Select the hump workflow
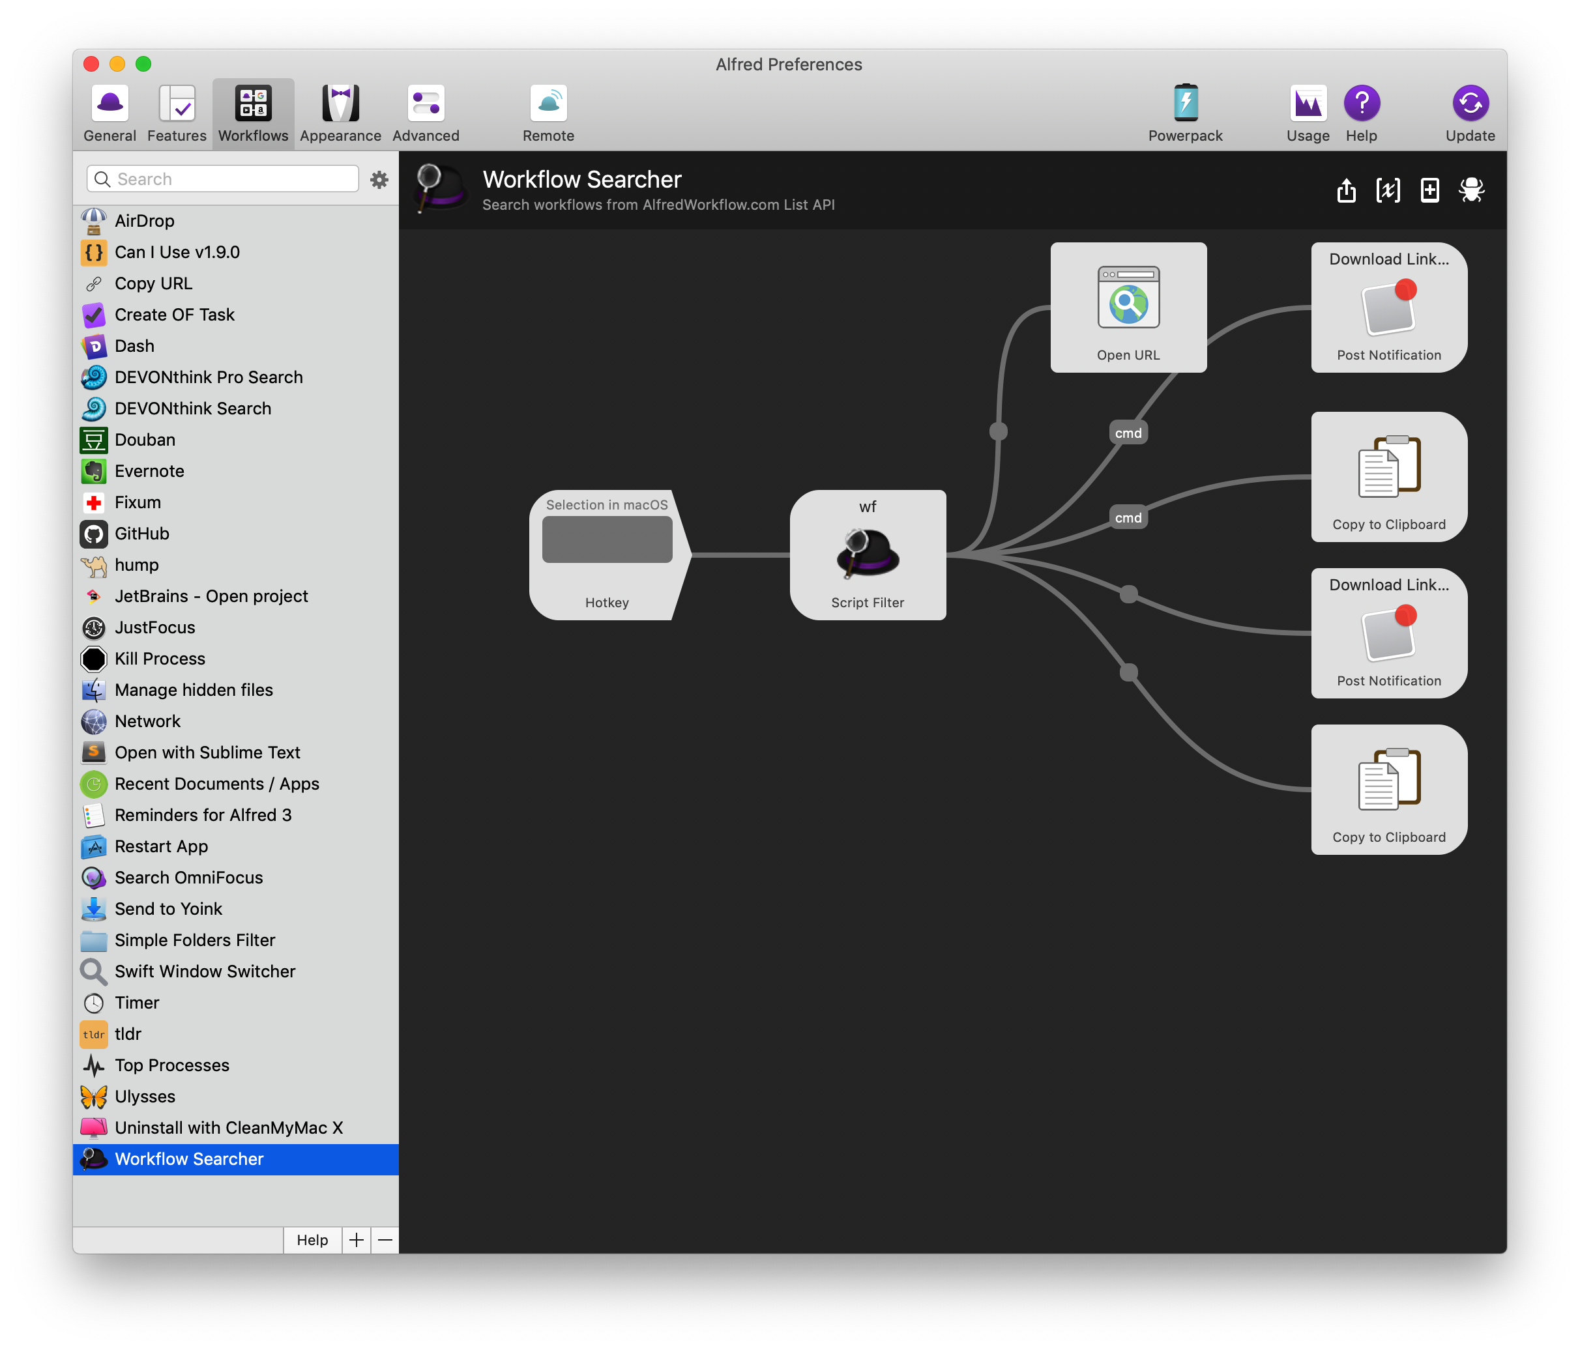 (x=235, y=564)
